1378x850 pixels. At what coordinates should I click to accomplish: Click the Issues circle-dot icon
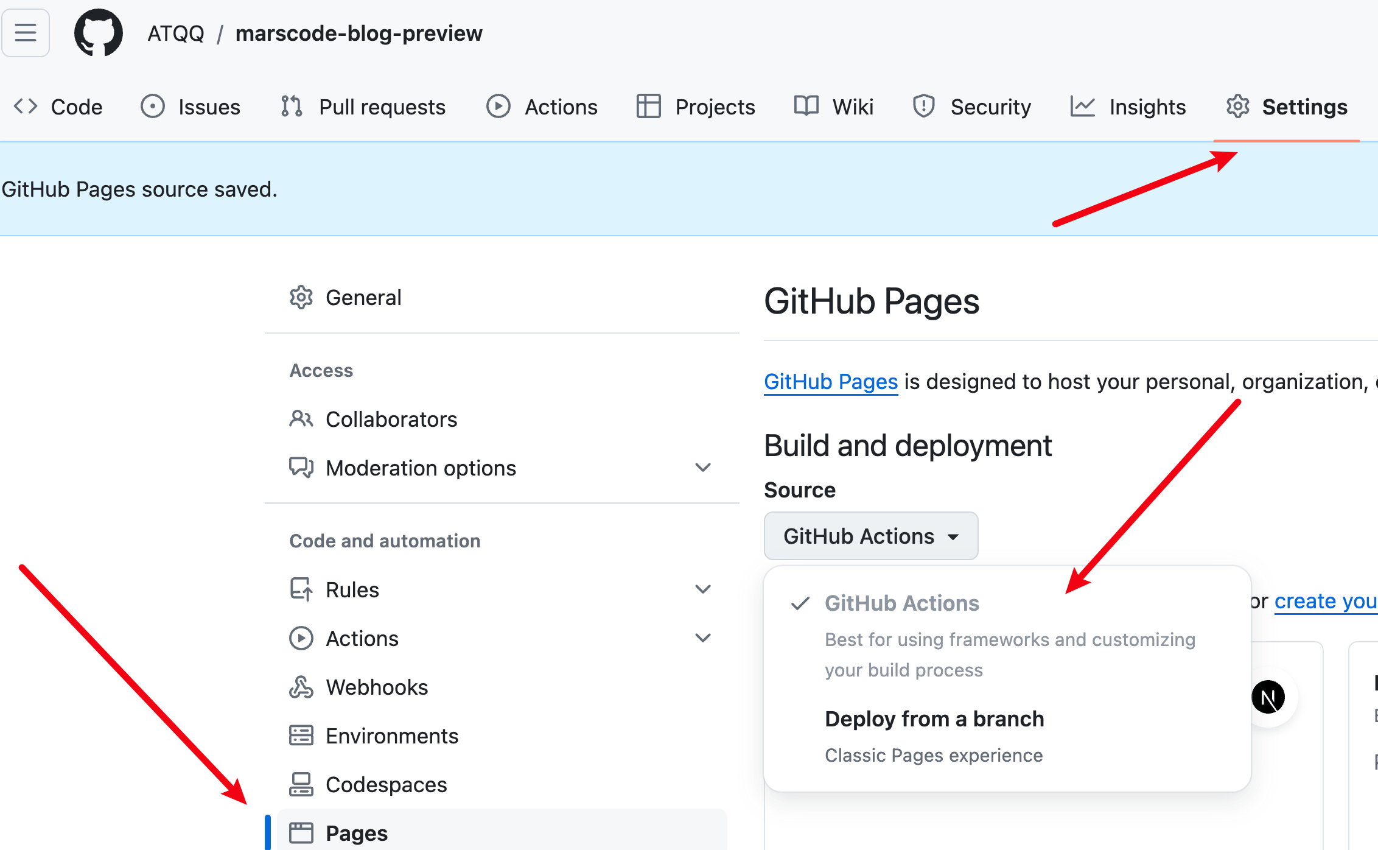point(153,107)
